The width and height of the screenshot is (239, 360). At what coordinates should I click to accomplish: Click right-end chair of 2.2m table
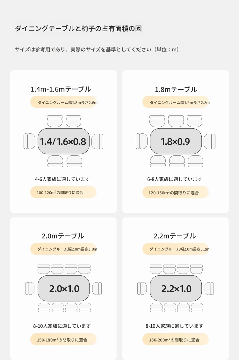[x=209, y=289]
